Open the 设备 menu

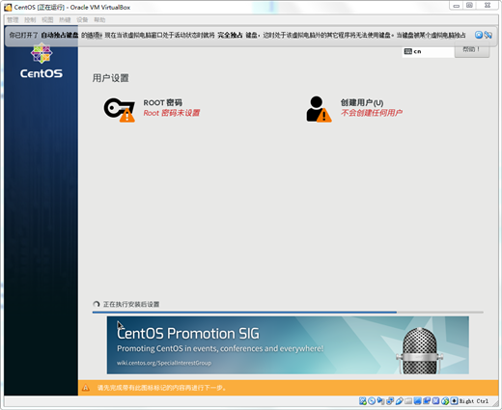coord(82,20)
